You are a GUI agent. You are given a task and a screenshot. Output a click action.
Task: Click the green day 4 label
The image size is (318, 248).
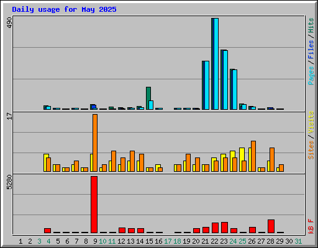tap(48, 241)
